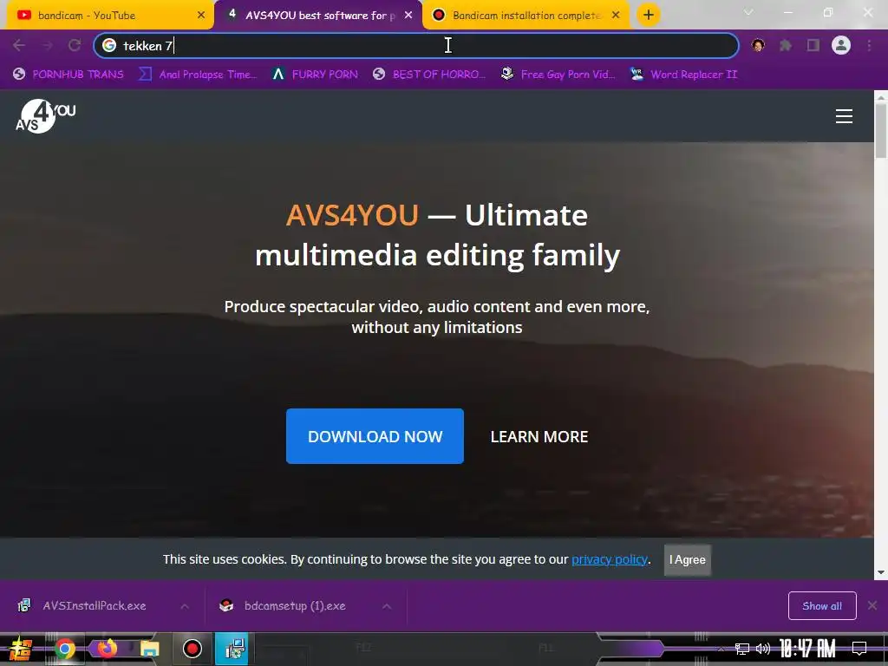Close the downloads bar
888x666 pixels.
tap(872, 606)
